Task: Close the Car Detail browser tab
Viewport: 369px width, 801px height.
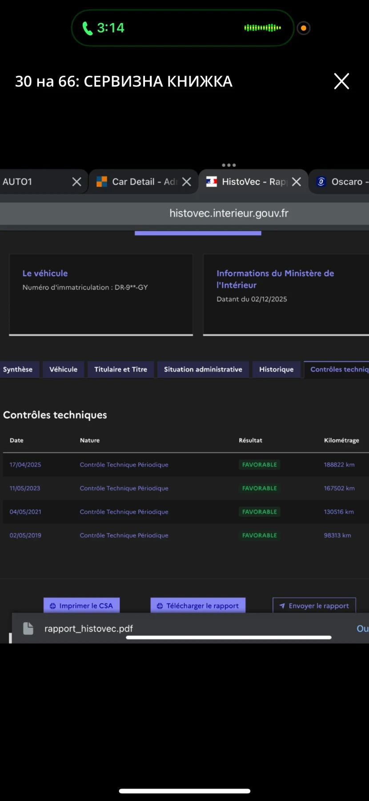Action: click(187, 182)
